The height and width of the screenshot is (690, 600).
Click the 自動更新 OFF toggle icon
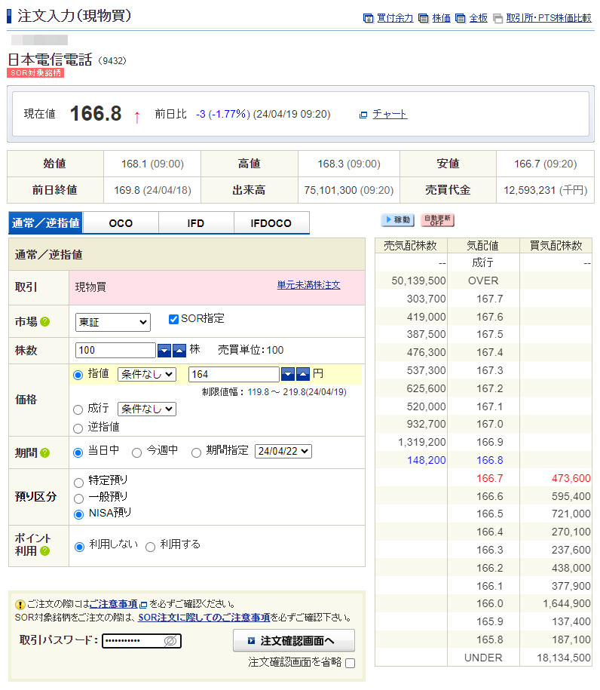point(437,220)
